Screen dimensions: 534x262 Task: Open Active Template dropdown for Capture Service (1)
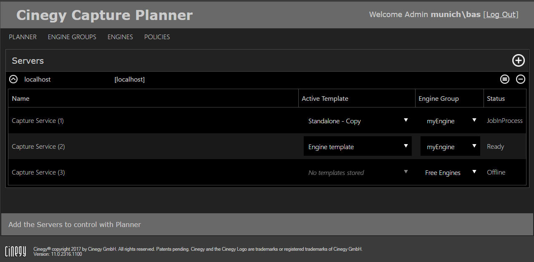pos(358,121)
